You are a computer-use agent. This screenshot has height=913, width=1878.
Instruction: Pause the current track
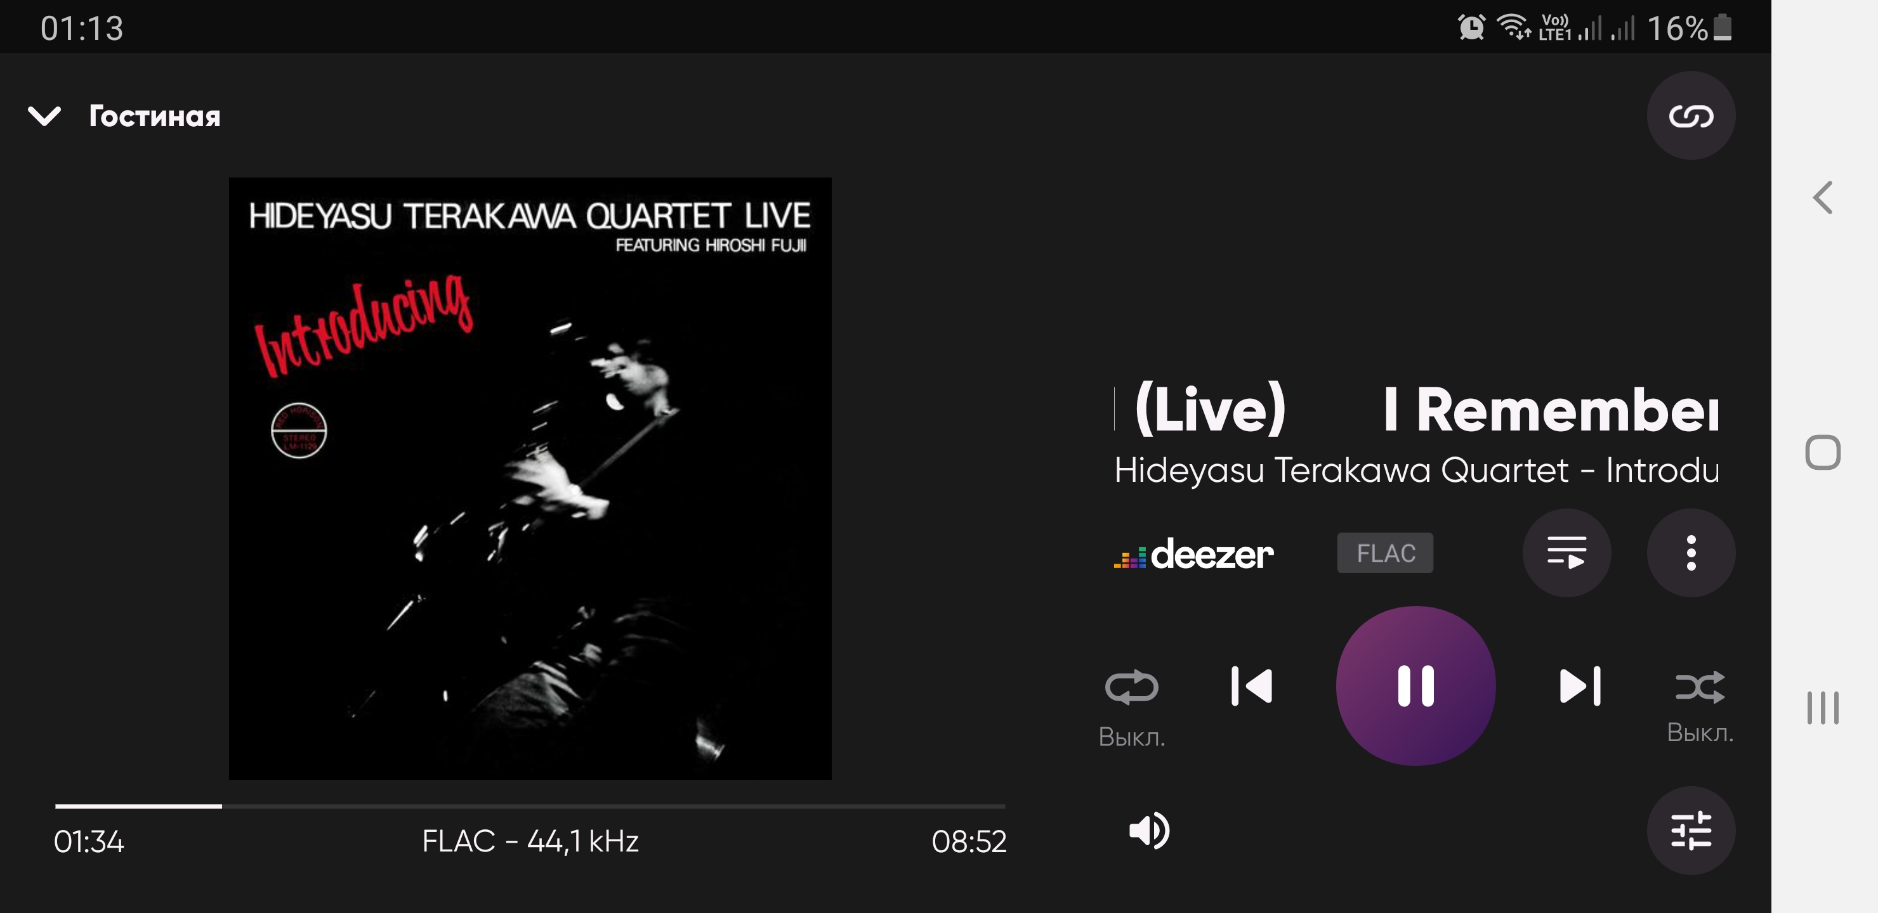tap(1415, 685)
